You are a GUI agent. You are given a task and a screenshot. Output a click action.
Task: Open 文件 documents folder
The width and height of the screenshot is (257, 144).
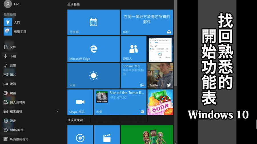[x=10, y=47]
